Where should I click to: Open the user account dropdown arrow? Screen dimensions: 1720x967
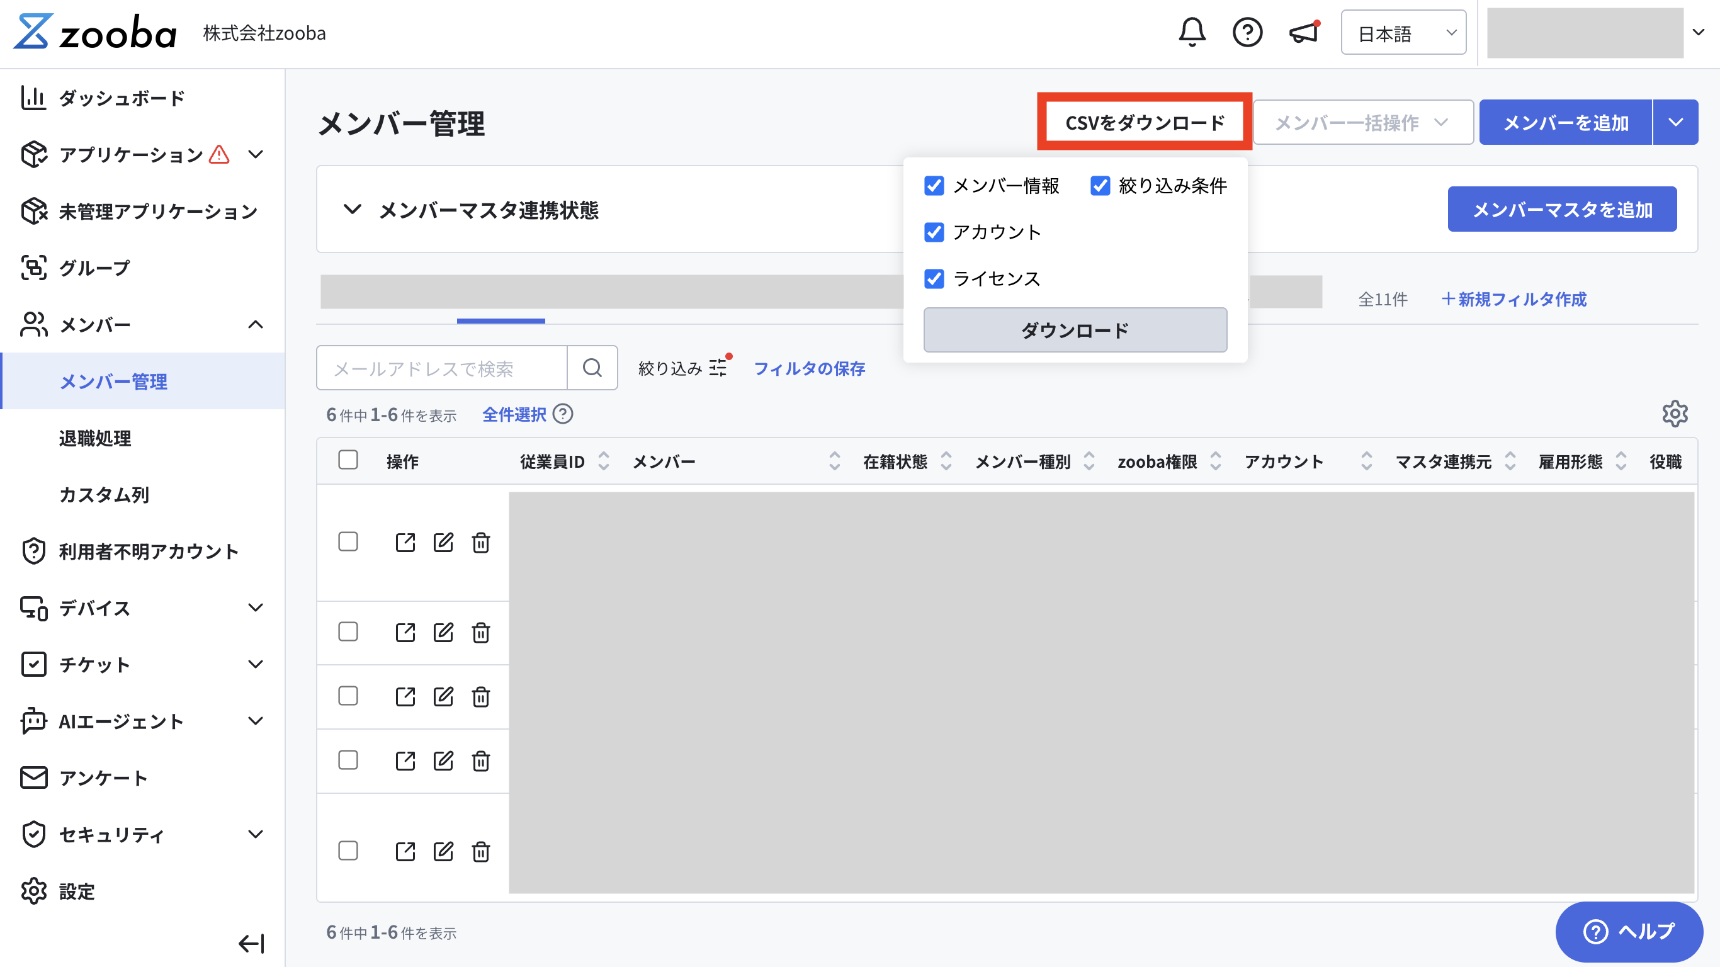coord(1699,32)
